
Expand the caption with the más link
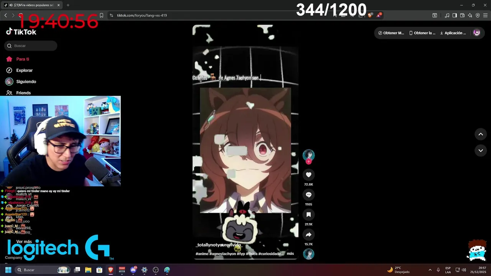tap(290, 253)
